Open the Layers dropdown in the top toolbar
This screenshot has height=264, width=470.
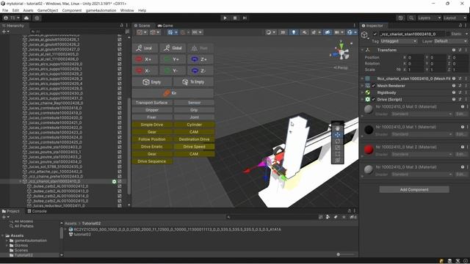coord(429,18)
